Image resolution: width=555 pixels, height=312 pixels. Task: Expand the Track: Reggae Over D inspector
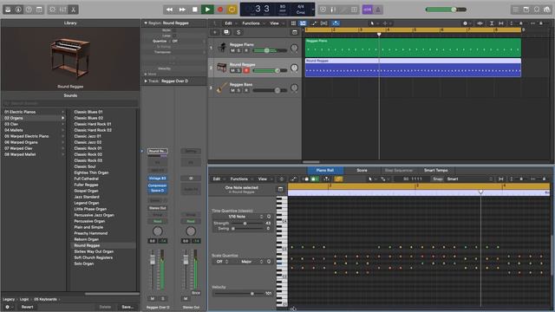tap(146, 81)
